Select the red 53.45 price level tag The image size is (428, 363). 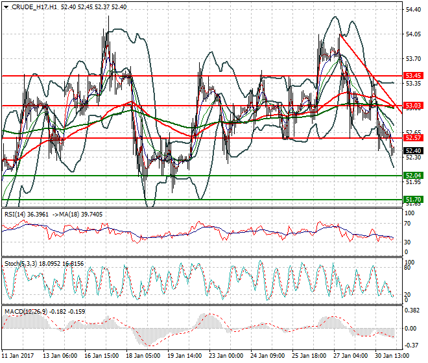(x=414, y=76)
